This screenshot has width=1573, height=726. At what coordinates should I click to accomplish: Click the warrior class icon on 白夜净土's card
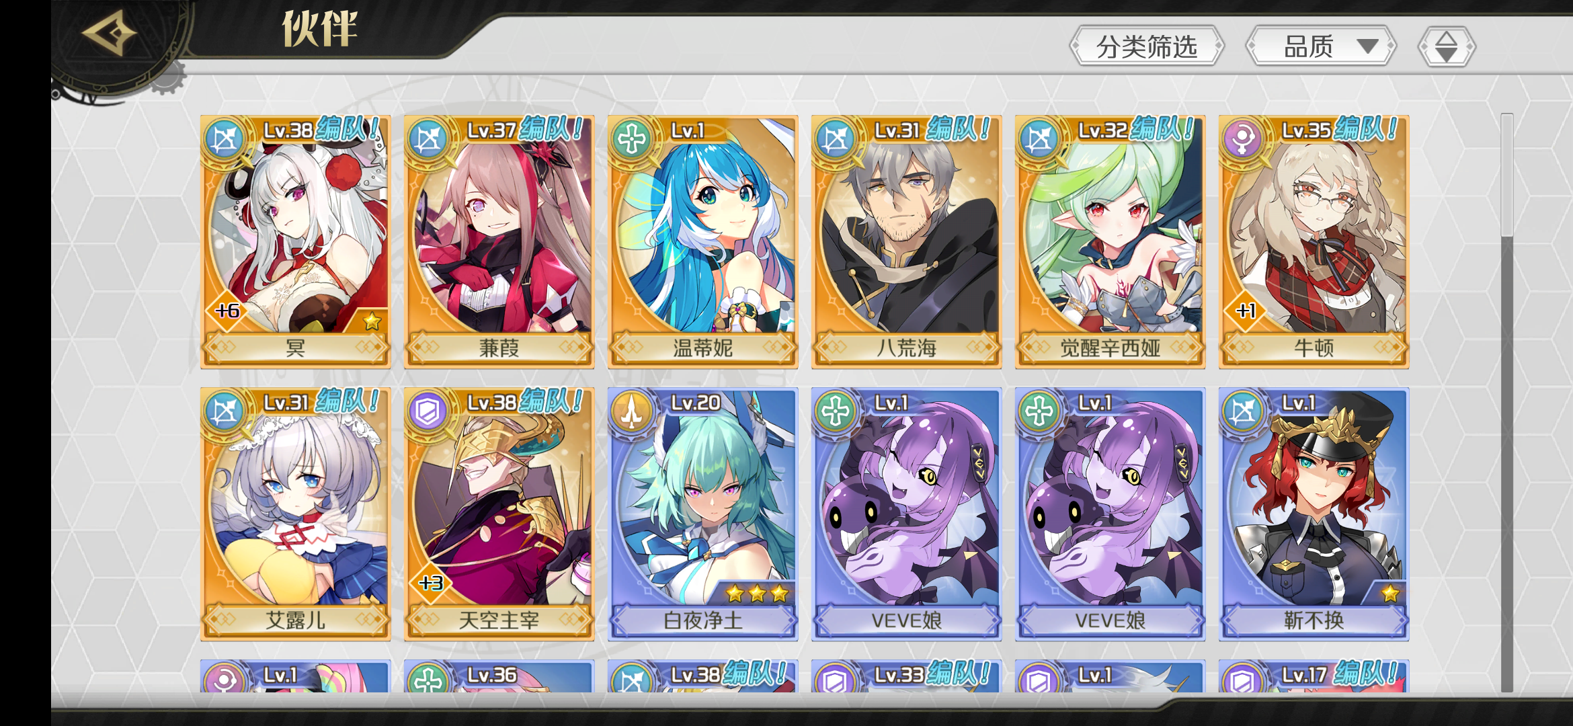tap(632, 411)
